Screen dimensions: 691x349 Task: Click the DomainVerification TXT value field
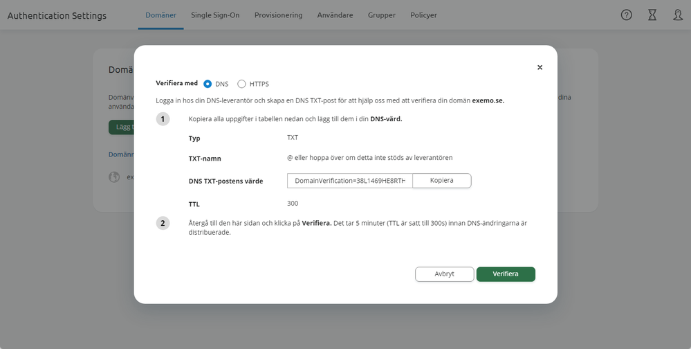[x=349, y=181]
